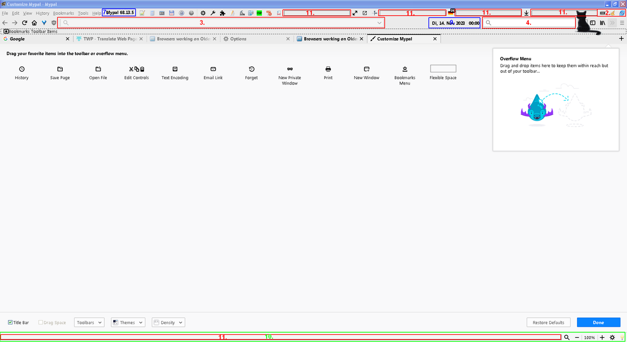Click the blue floppy disk save icon
627x342 pixels.
pos(171,13)
